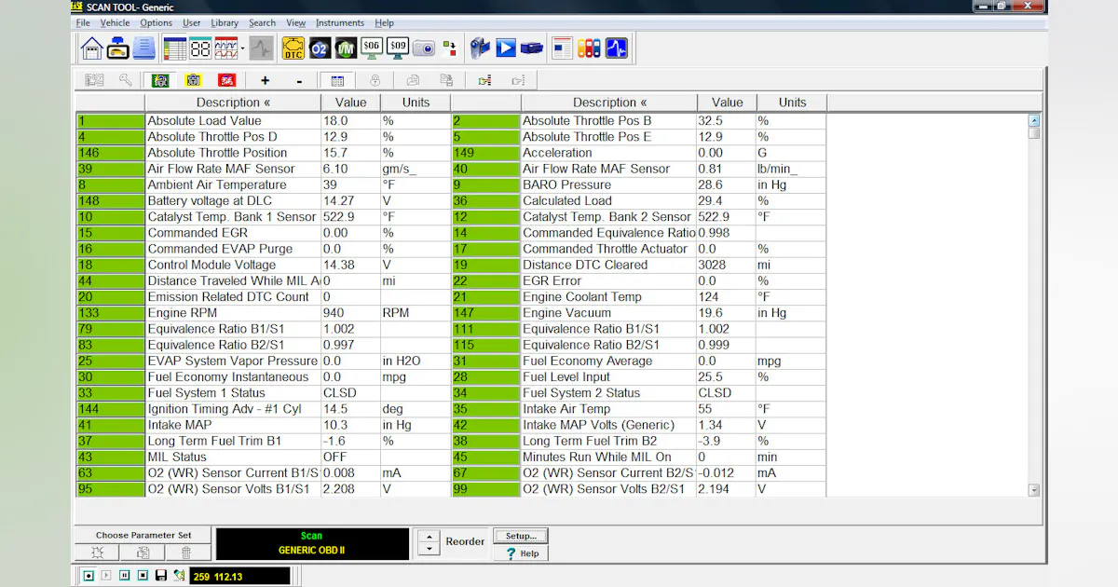
Task: Open the Library menu
Action: pyautogui.click(x=225, y=22)
